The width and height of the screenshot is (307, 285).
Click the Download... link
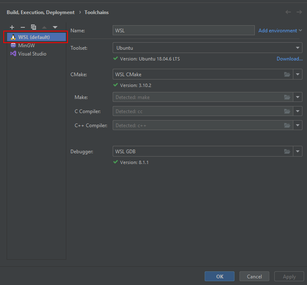290,59
